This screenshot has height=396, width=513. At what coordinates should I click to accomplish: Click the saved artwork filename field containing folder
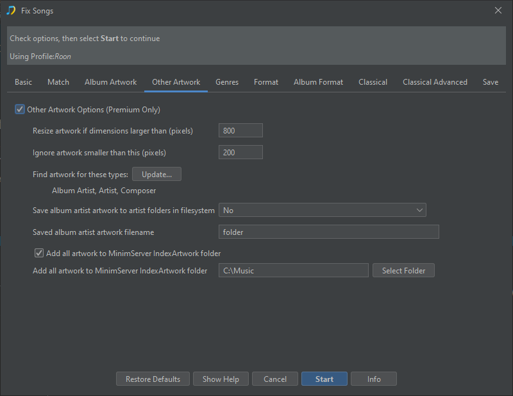point(329,232)
